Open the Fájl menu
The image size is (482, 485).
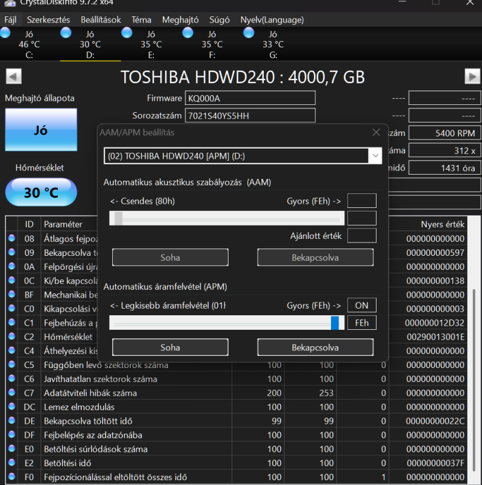(x=10, y=19)
